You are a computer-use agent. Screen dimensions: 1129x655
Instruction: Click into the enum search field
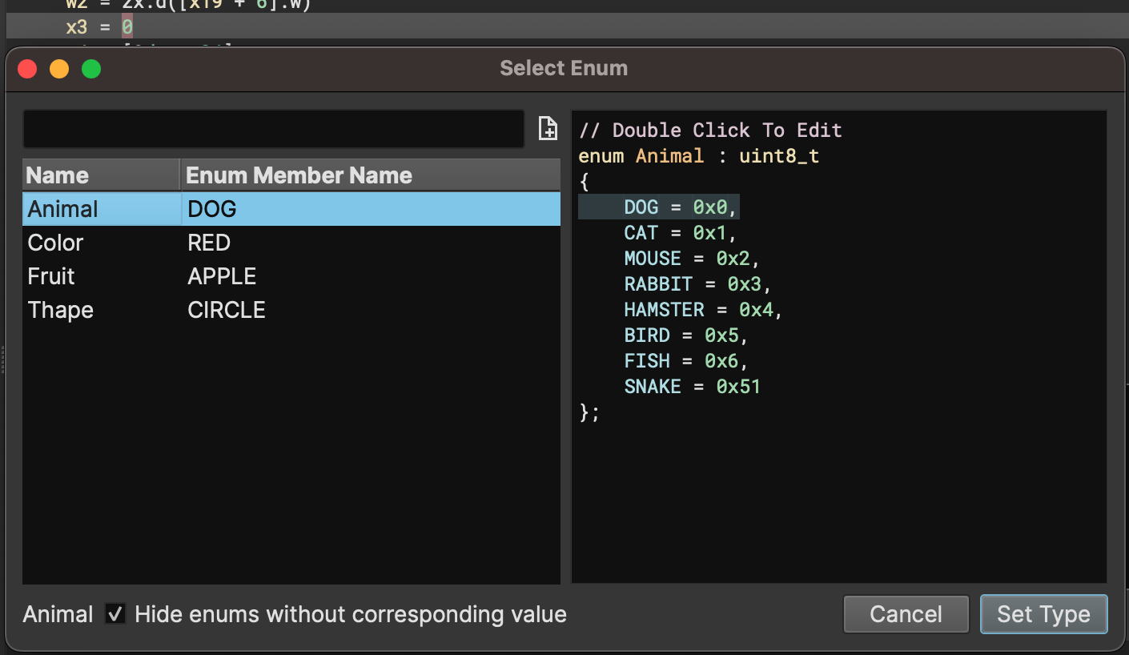[272, 128]
